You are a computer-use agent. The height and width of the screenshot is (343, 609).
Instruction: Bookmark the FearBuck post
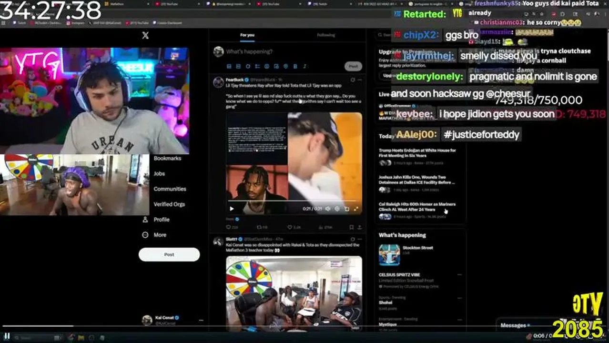(x=352, y=227)
